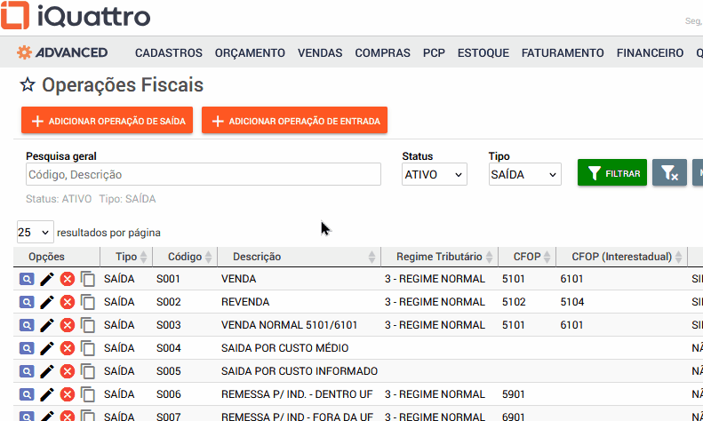
Task: Focus the Pesquisa geral search field
Action: [203, 175]
